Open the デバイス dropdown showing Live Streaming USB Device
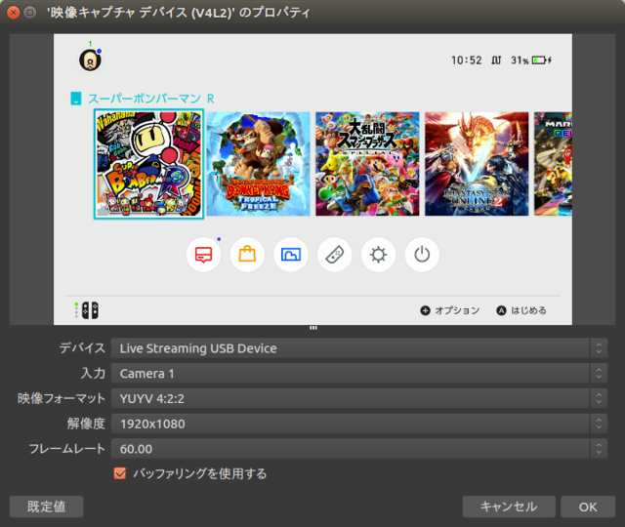625x527 pixels. click(x=359, y=348)
